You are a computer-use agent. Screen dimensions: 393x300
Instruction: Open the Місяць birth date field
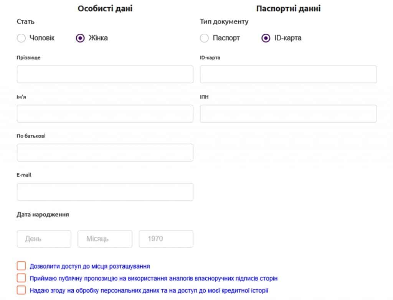point(105,239)
